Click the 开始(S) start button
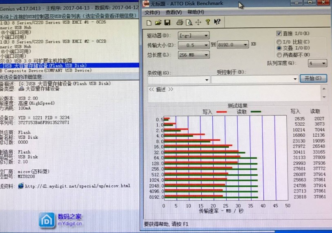Viewport: 332px width, 233px height. [313, 78]
